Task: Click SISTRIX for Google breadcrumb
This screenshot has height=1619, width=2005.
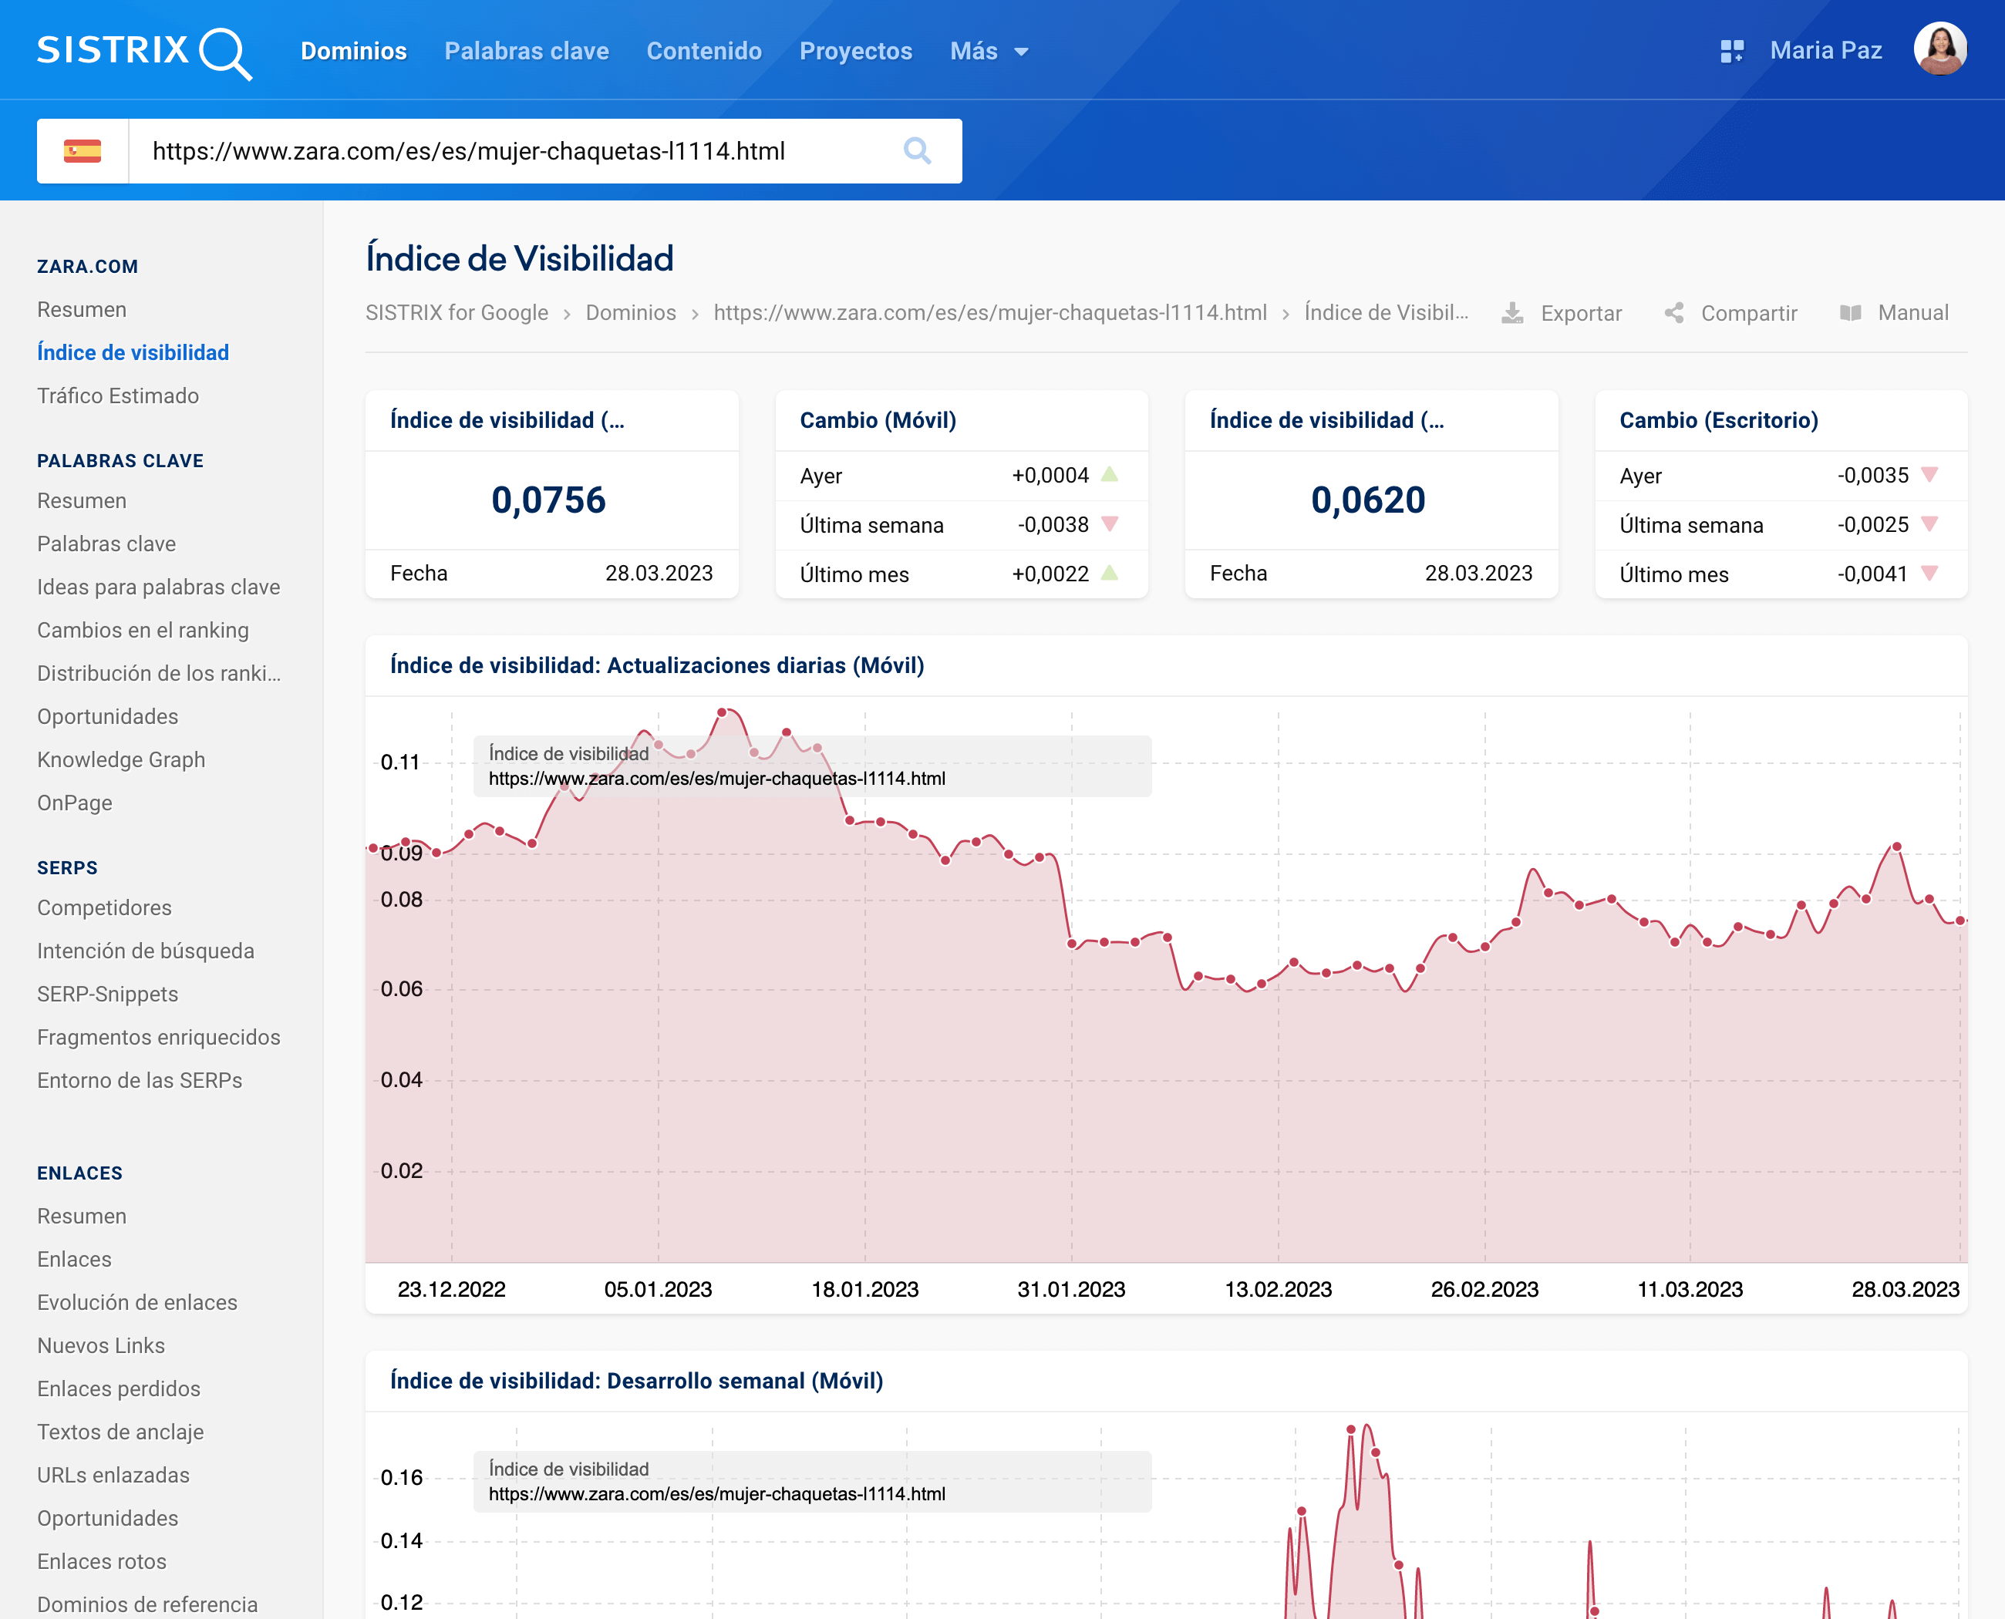Action: [457, 313]
